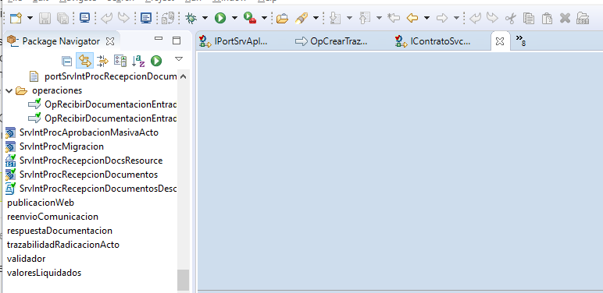Click the flashlight Search icon

click(301, 18)
